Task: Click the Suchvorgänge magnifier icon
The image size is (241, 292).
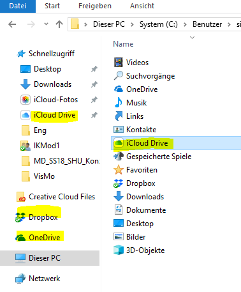Action: pos(119,76)
